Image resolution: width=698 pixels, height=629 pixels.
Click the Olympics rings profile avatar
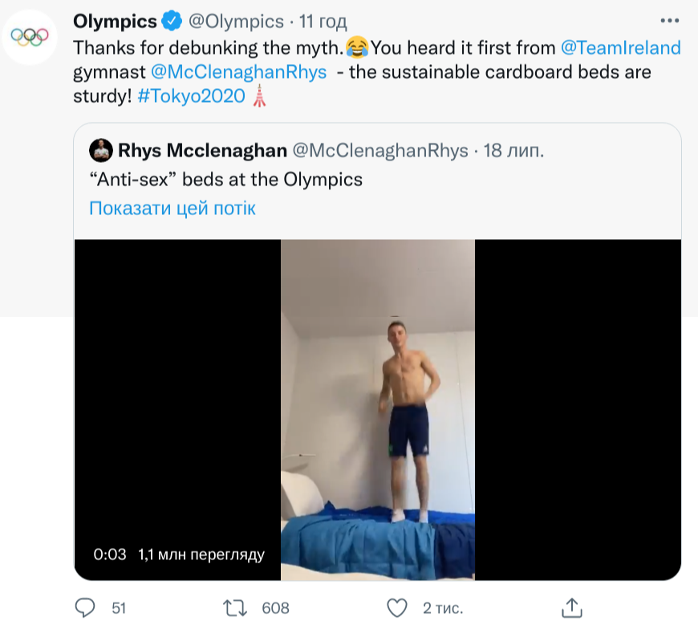click(x=29, y=36)
